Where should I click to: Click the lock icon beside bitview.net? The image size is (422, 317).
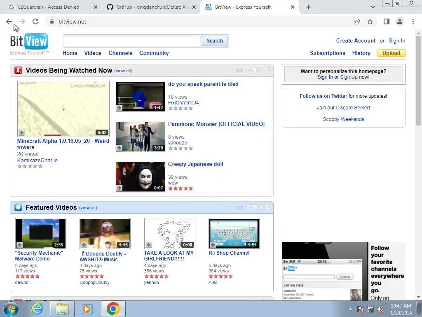(52, 21)
